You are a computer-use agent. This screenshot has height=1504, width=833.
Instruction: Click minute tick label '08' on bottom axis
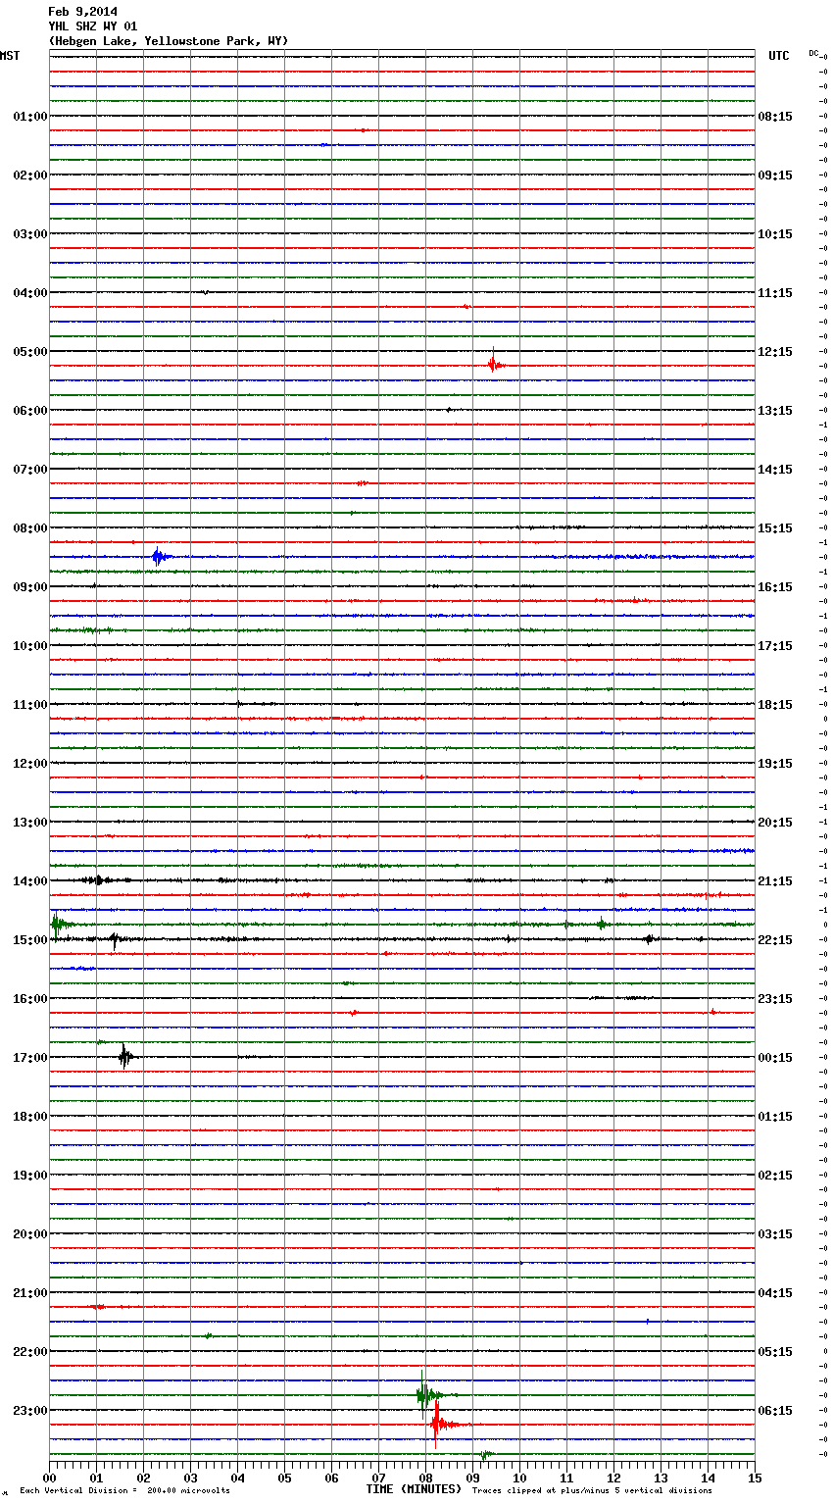[x=425, y=1478]
